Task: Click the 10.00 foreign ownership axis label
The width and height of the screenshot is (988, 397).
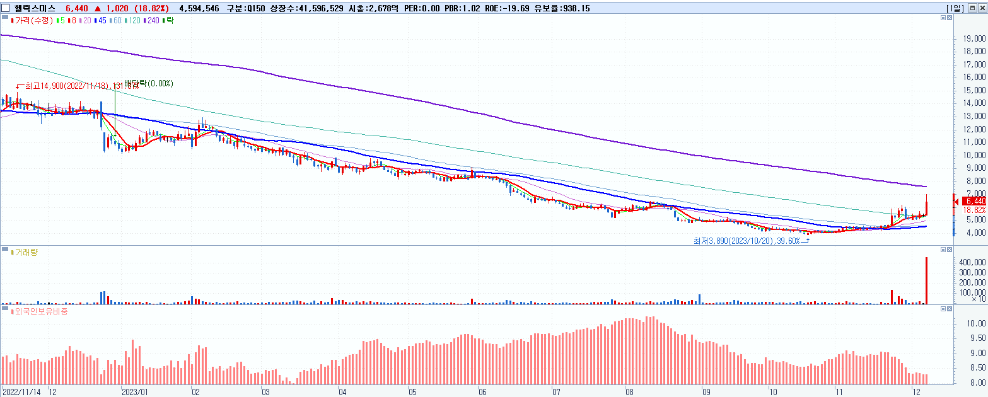Action: (x=977, y=323)
